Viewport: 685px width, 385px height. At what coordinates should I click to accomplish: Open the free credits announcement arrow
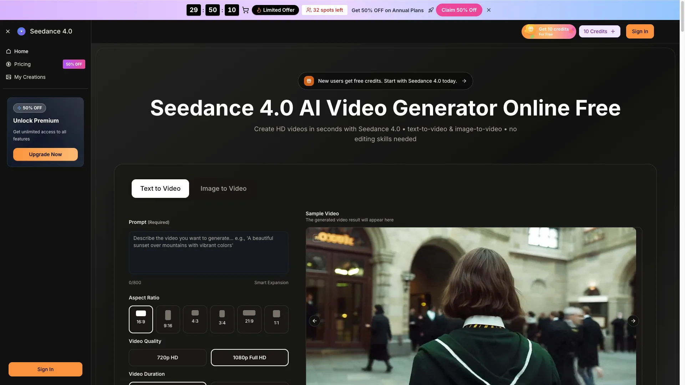[x=465, y=81]
